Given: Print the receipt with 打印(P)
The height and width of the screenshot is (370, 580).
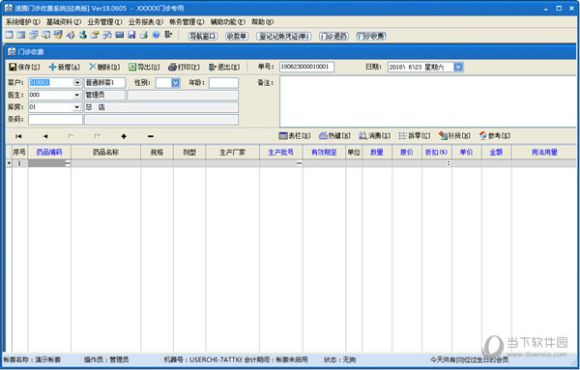Looking at the screenshot, I should 184,67.
